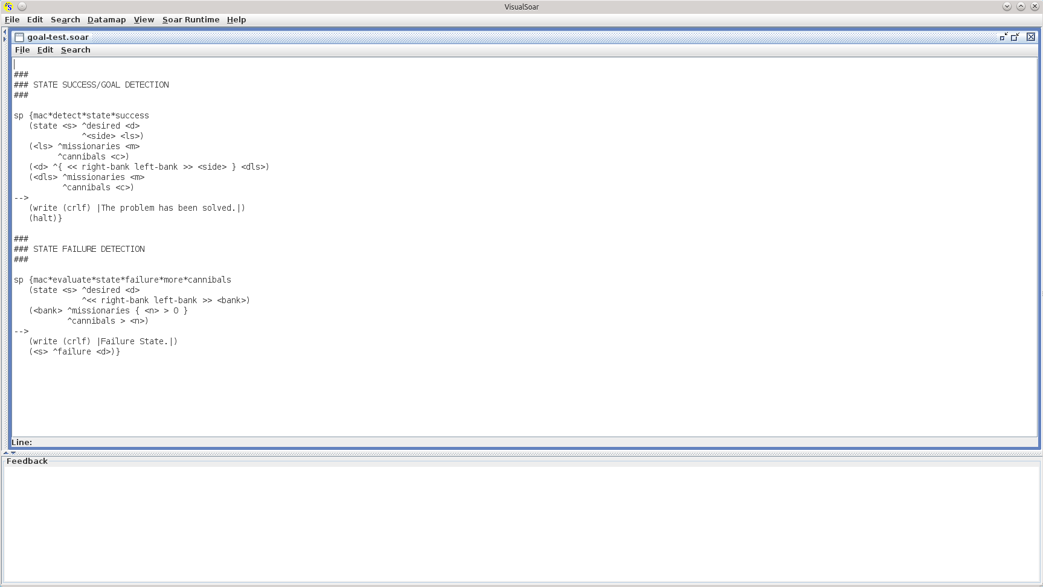
Task: Open the editor's inner Search menu
Action: 75,50
